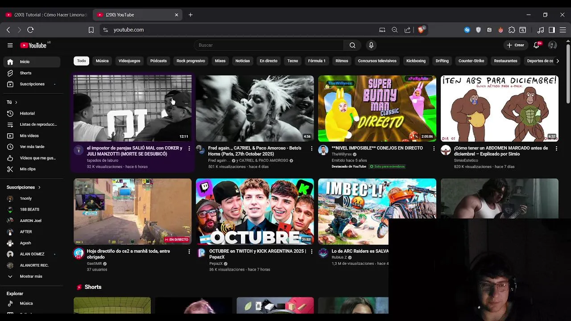The height and width of the screenshot is (321, 571).
Task: Select the Pódcasts category chip
Action: pos(158,61)
